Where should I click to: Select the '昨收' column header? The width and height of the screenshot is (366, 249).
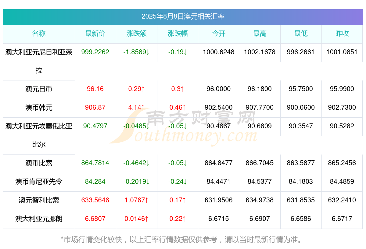342,34
